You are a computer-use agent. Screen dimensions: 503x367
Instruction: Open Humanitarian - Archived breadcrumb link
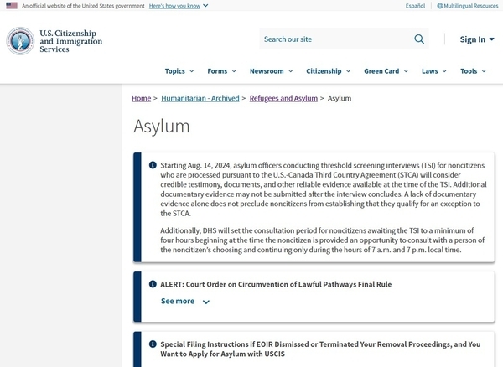coord(200,98)
